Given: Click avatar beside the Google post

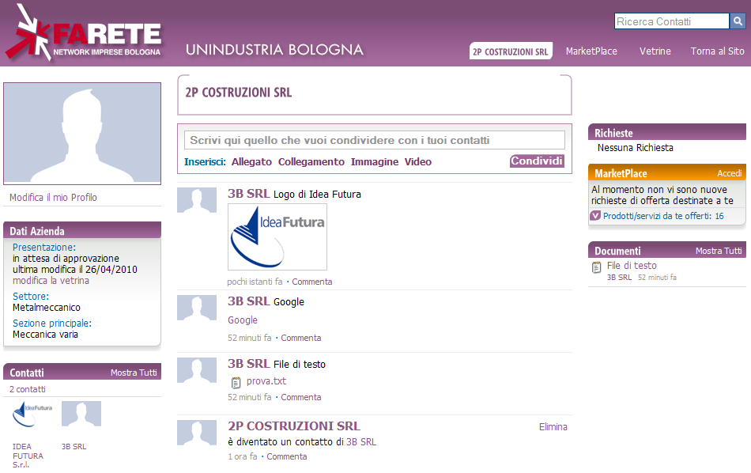Looking at the screenshot, I should [x=197, y=308].
